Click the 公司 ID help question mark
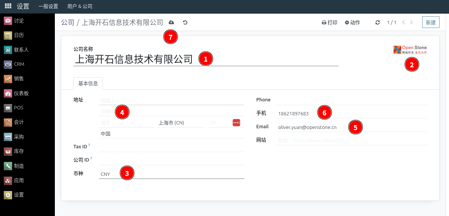The width and height of the screenshot is (449, 216). (x=91, y=159)
